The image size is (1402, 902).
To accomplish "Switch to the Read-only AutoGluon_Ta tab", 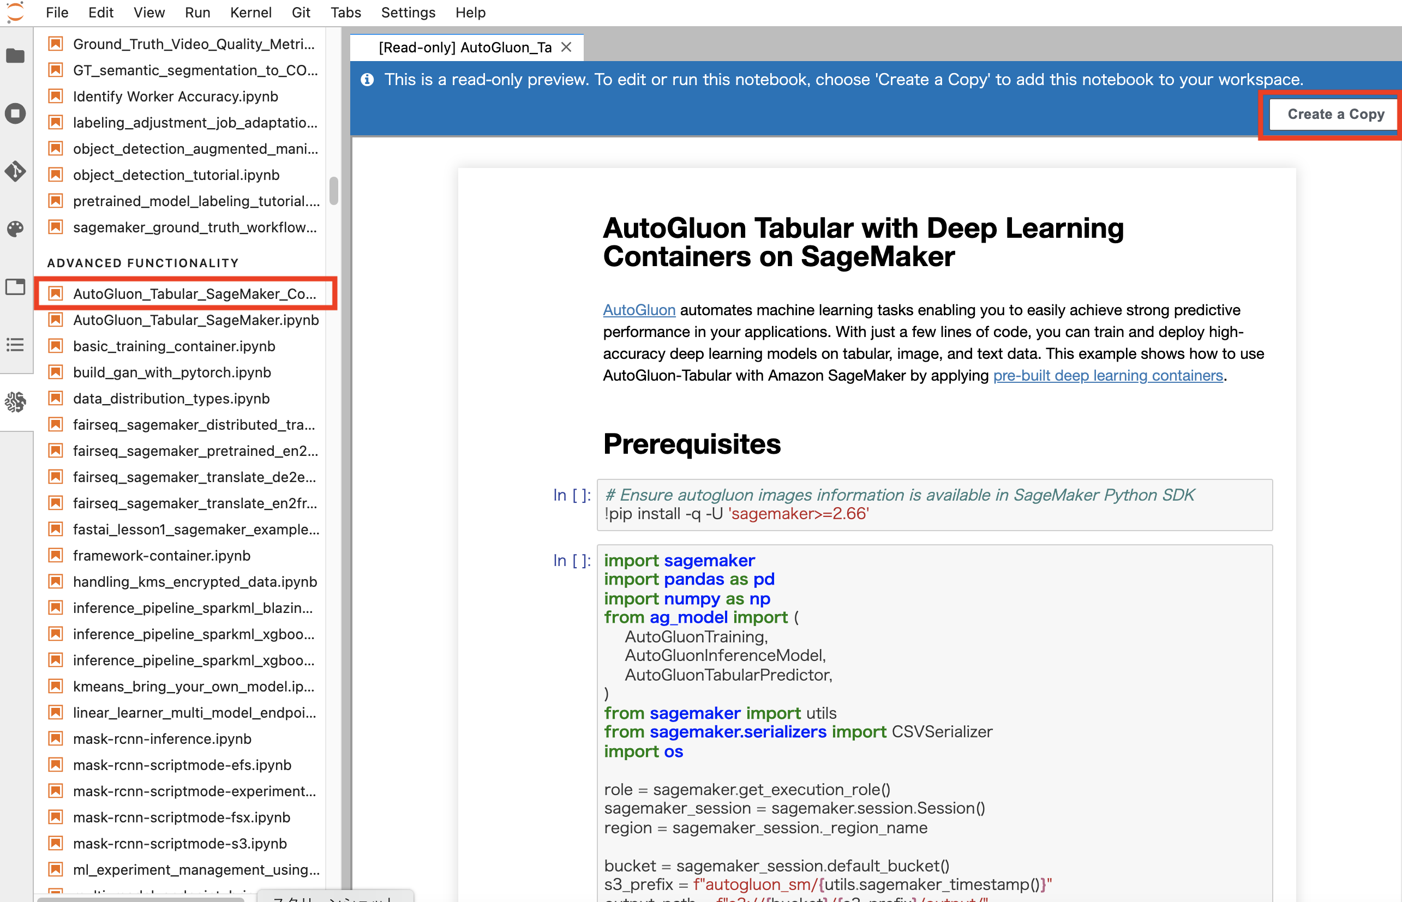I will 464,47.
